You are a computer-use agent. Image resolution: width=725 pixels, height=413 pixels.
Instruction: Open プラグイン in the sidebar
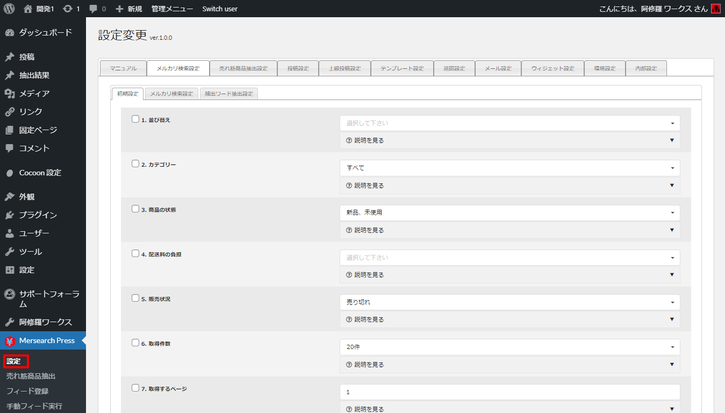(x=38, y=215)
